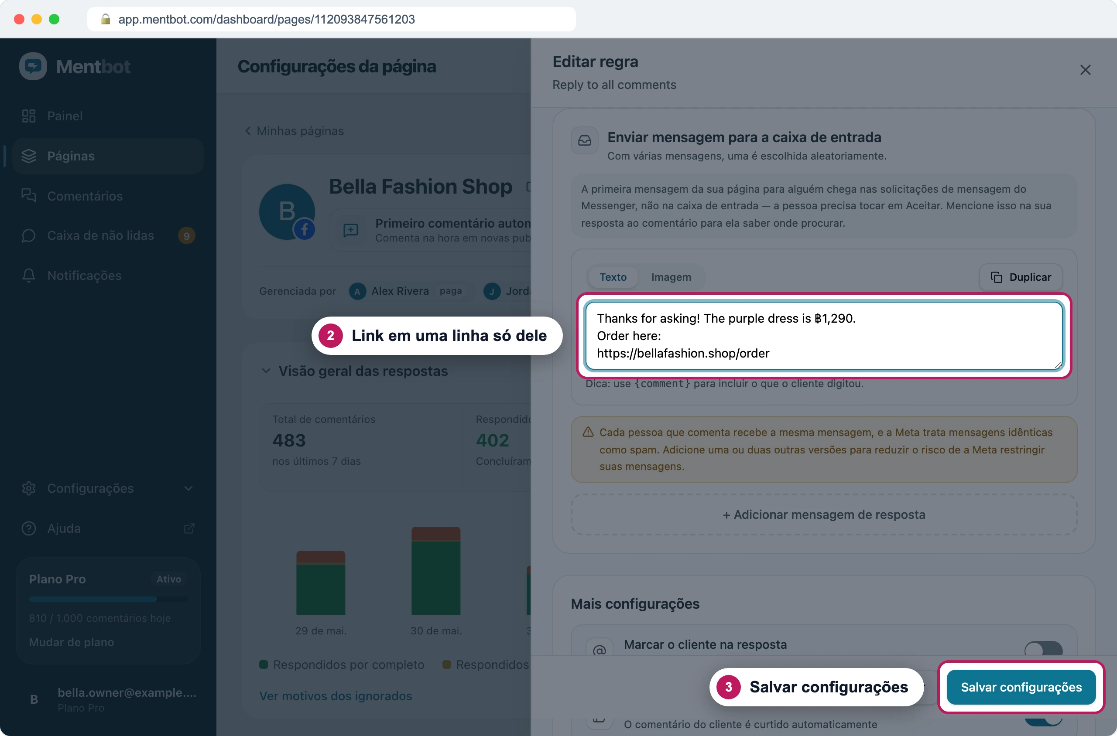Open Caixa de não lidas icon
Screen dimensions: 1117x736
(29, 235)
